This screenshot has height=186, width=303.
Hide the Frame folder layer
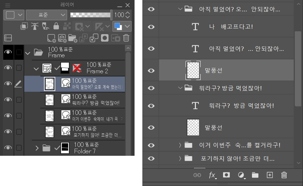8,52
